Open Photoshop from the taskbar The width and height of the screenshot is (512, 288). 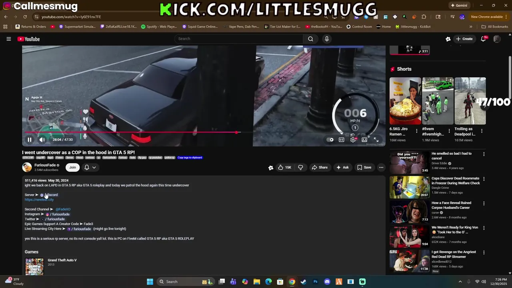[315, 282]
